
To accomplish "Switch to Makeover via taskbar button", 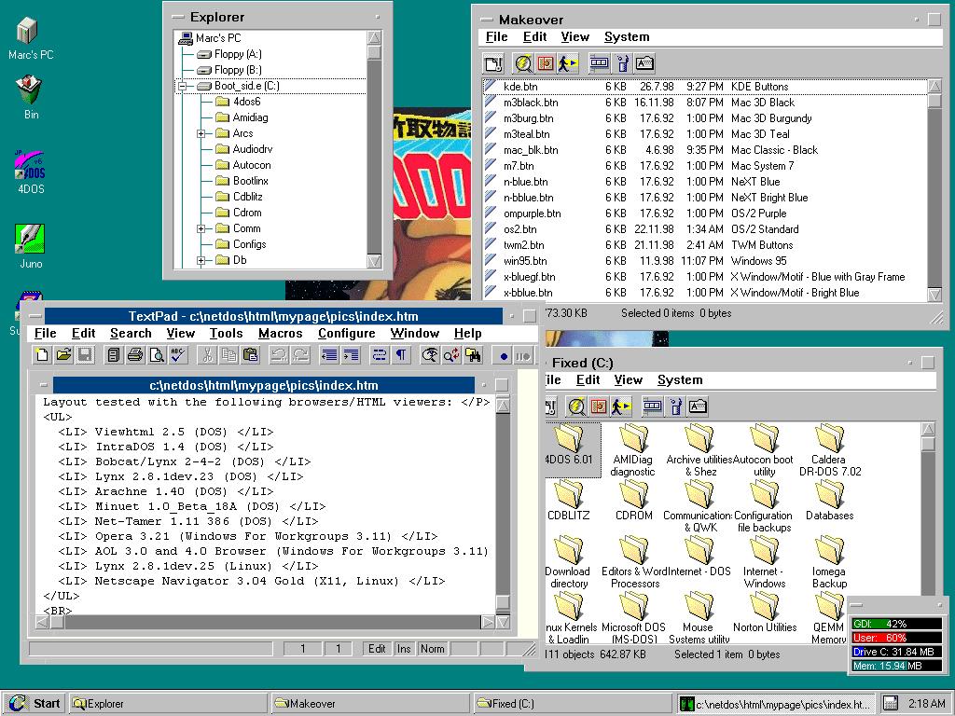I will 368,704.
